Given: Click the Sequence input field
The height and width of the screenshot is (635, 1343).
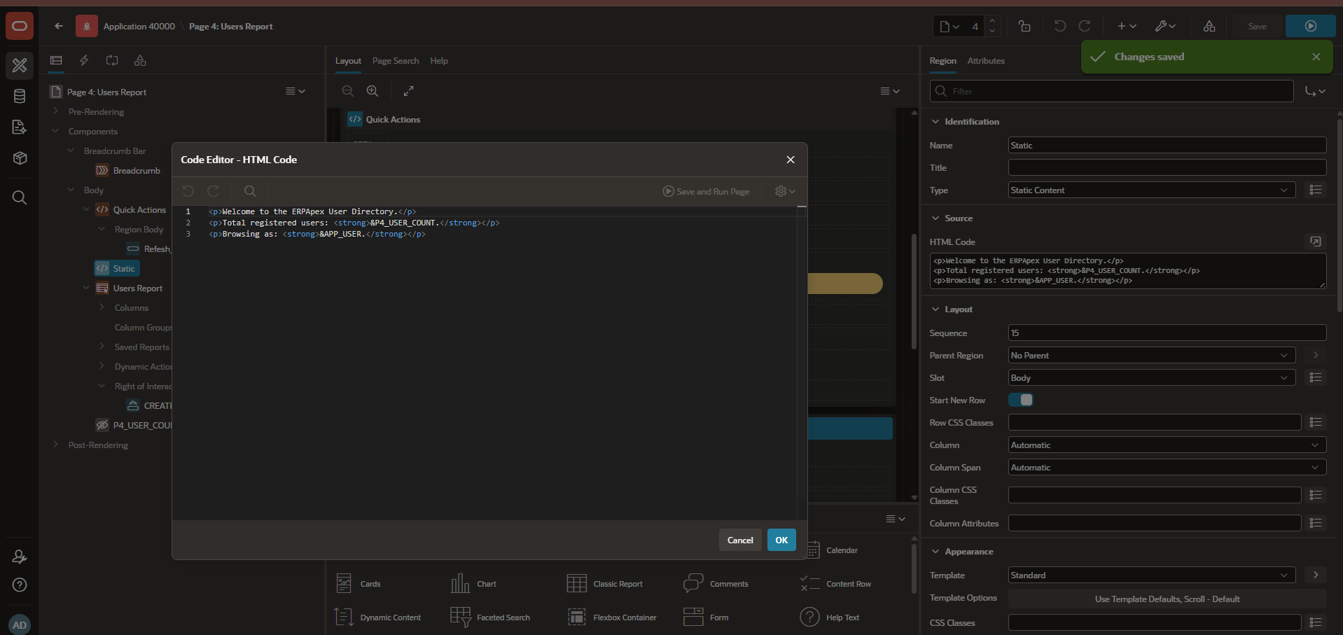Looking at the screenshot, I should click(x=1167, y=333).
